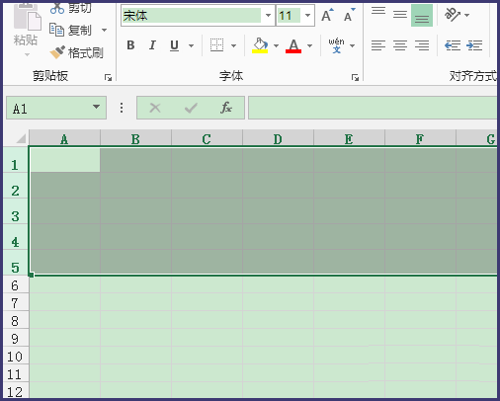Expand the font name dropdown list
Viewport: 500px width, 401px height.
[x=268, y=16]
